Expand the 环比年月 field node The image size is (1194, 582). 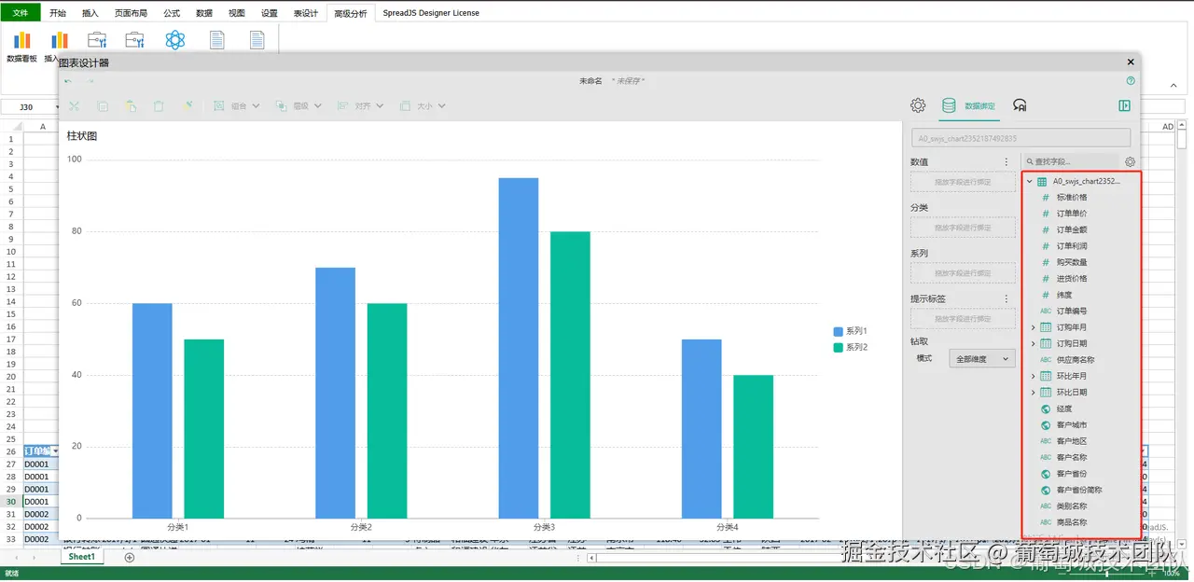click(1033, 376)
